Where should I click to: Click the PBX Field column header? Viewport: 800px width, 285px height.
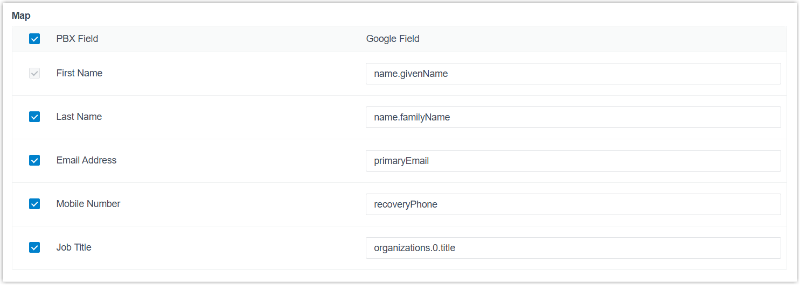coord(77,39)
